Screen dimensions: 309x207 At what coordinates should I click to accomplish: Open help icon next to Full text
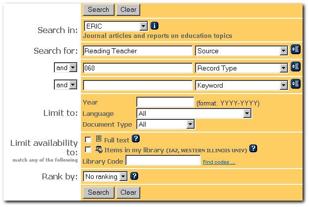pyautogui.click(x=136, y=139)
